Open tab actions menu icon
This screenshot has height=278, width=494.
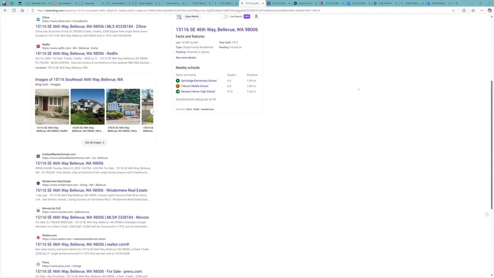[x=20, y=3]
